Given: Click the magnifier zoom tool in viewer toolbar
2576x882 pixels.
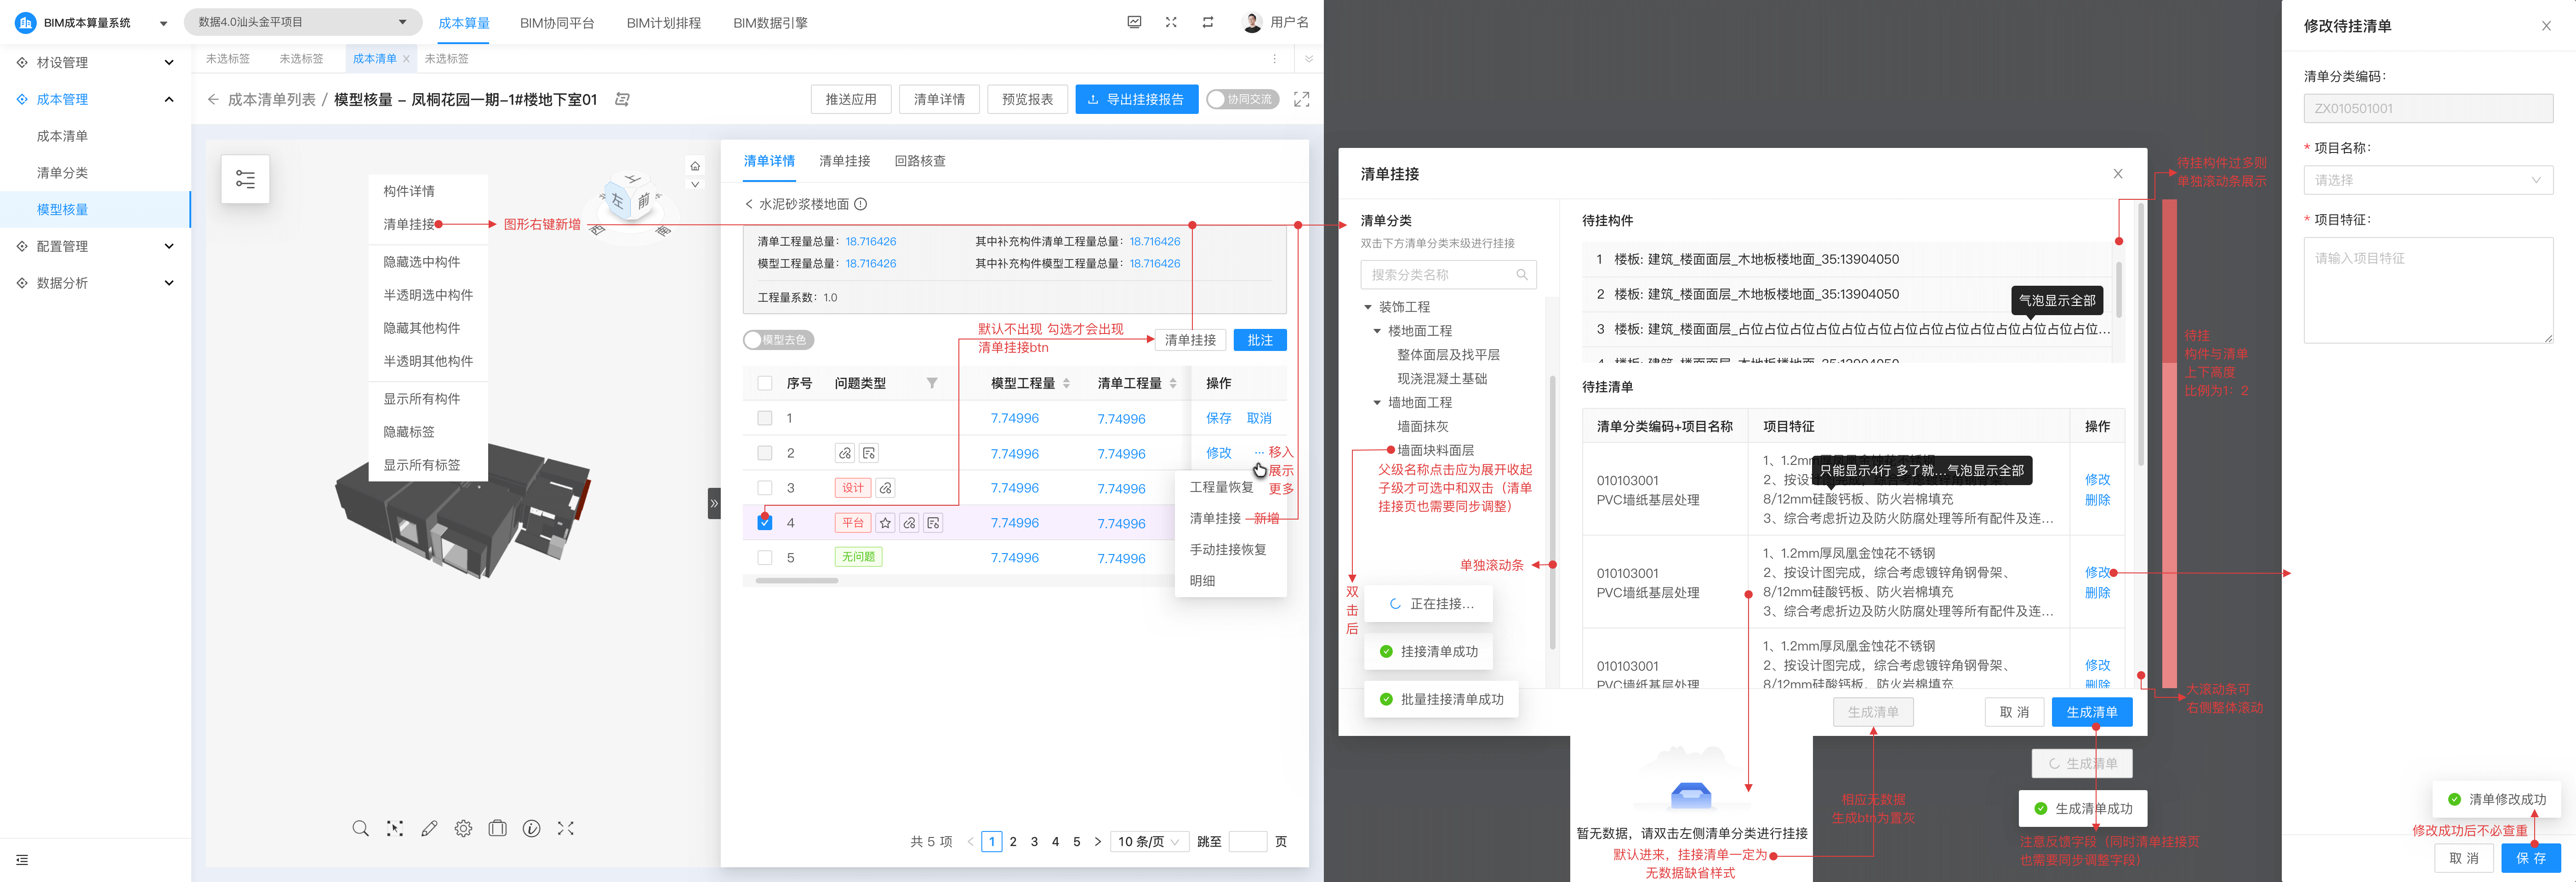Looking at the screenshot, I should click(360, 828).
